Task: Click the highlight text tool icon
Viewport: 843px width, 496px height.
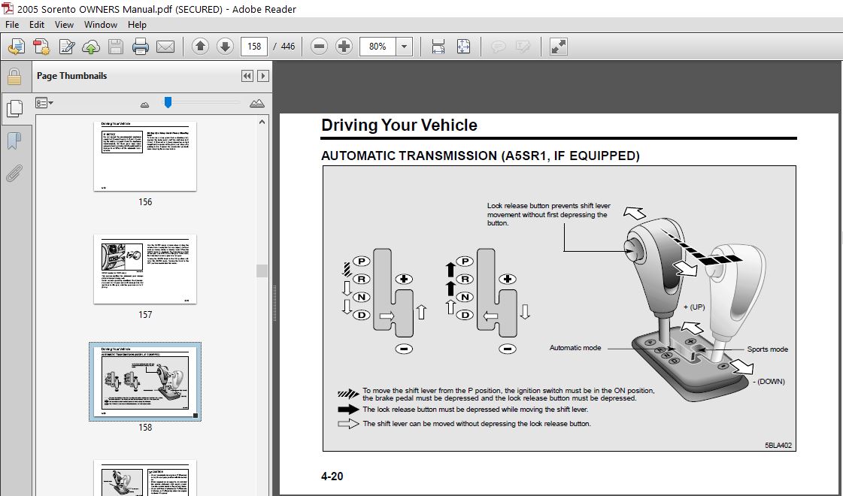Action: (523, 47)
